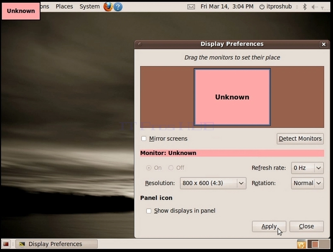Image resolution: width=333 pixels, height=252 pixels.
Task: Open the Refresh rate dropdown
Action: [307, 168]
